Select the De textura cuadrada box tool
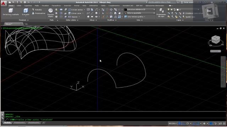Image resolution: width=227 pixels, height=127 pixels. [x=11, y=12]
